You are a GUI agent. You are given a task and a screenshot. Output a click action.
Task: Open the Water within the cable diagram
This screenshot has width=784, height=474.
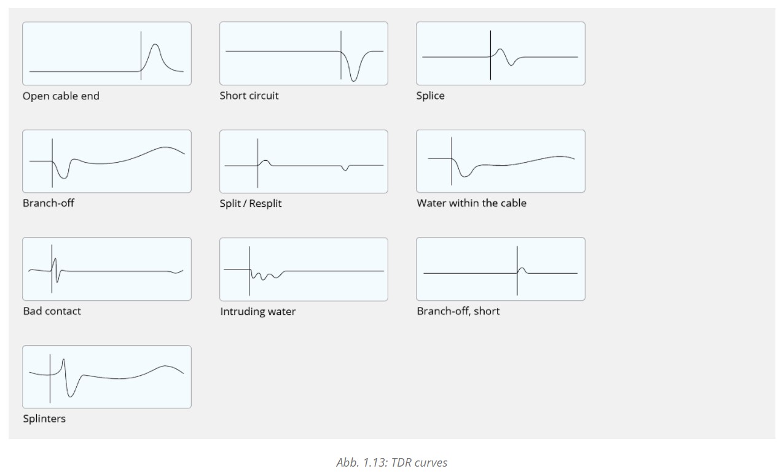pos(501,161)
